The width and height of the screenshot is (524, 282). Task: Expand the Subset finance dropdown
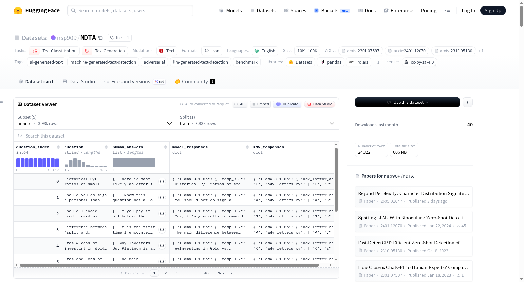[x=95, y=120]
